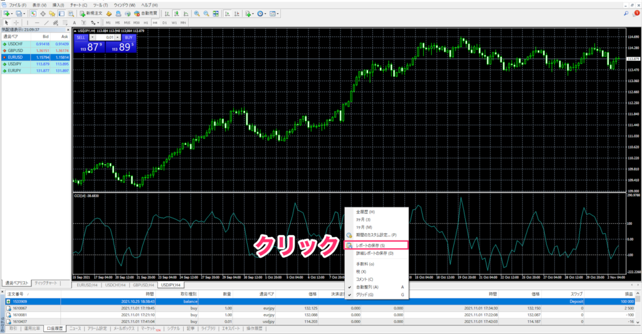Open the arrows objects dropdown

(x=95, y=23)
